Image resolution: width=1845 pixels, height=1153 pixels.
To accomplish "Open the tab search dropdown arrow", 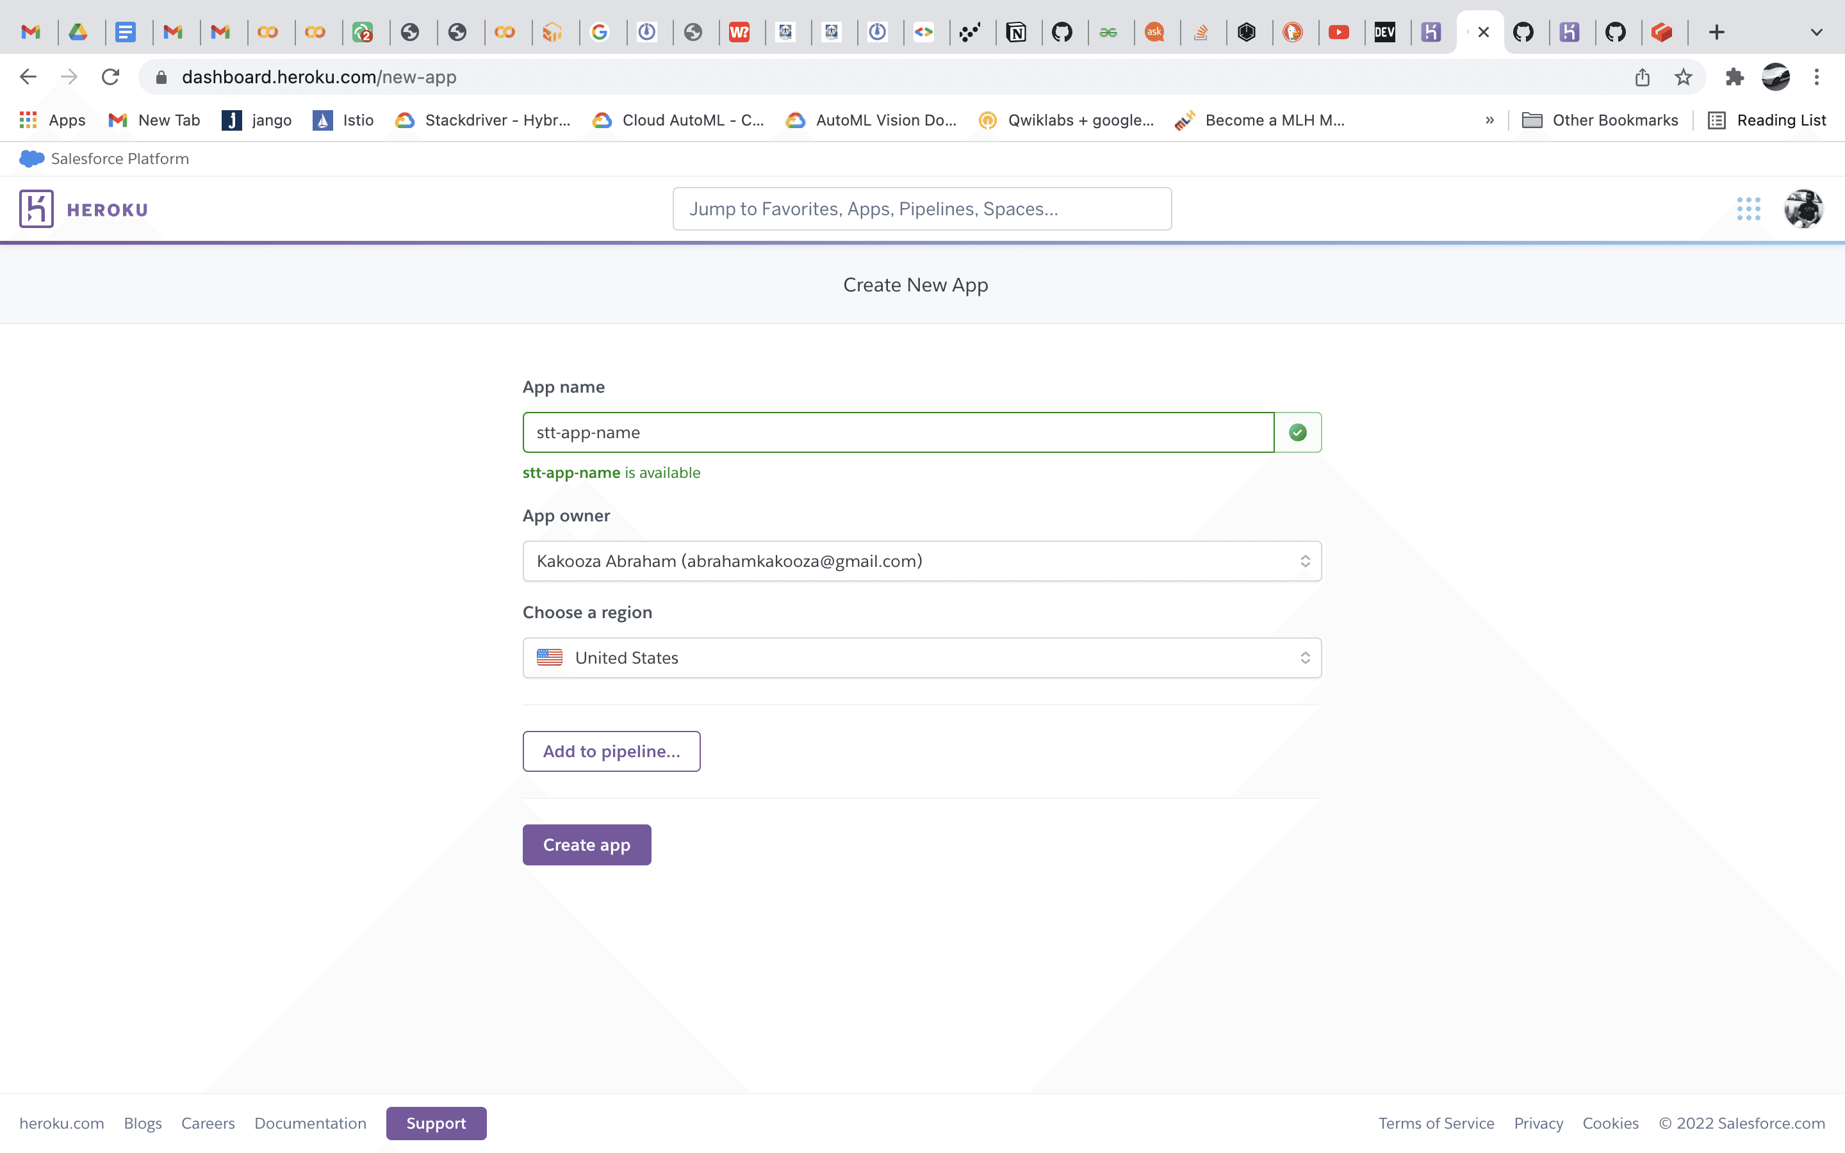I will click(x=1816, y=32).
